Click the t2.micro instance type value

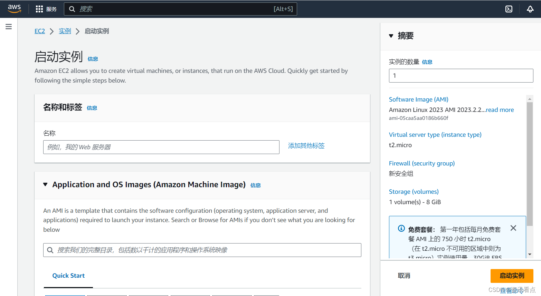pyautogui.click(x=400, y=145)
